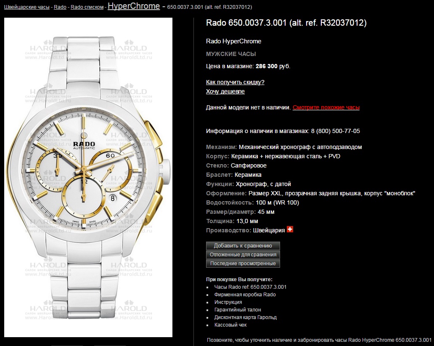
Task: Open Смотрите похожие часы red link
Action: click(326, 107)
